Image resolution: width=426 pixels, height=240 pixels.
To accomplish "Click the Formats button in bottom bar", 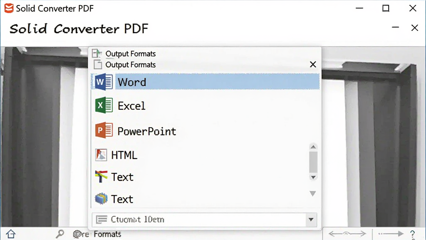I will click(x=108, y=234).
